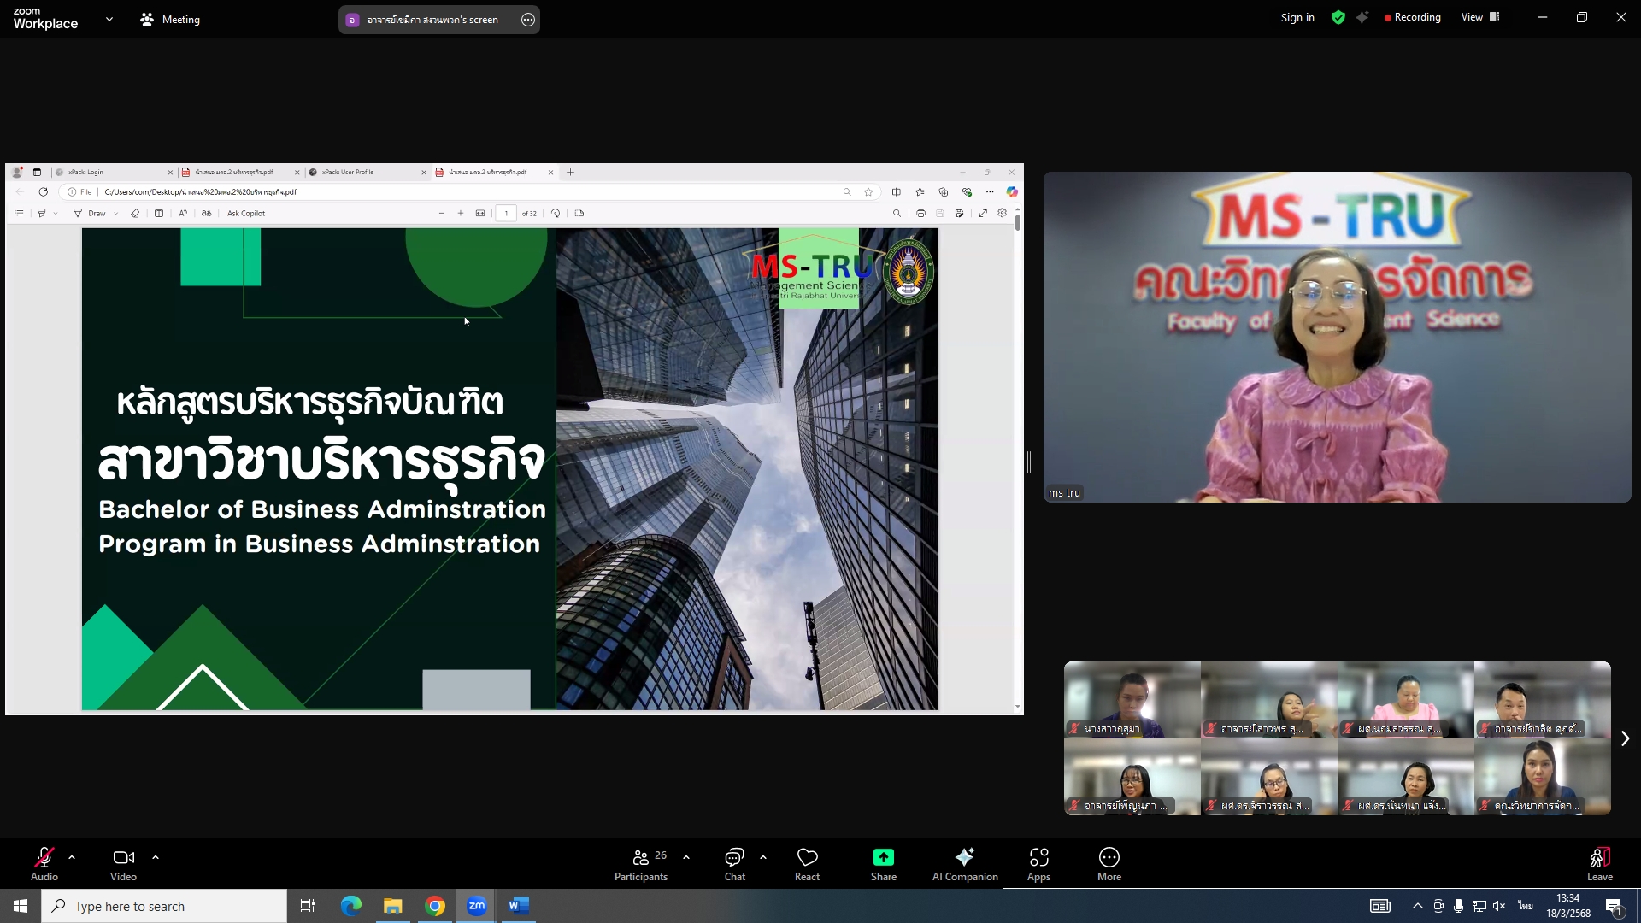Viewport: 1641px width, 923px height.
Task: Click the Recording indicator
Action: pos(1412,17)
